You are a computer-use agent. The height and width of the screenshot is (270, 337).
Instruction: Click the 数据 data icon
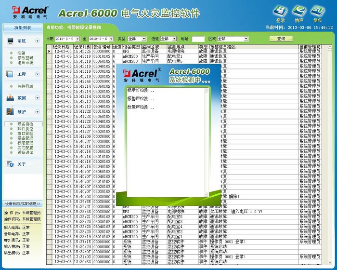click(x=10, y=98)
